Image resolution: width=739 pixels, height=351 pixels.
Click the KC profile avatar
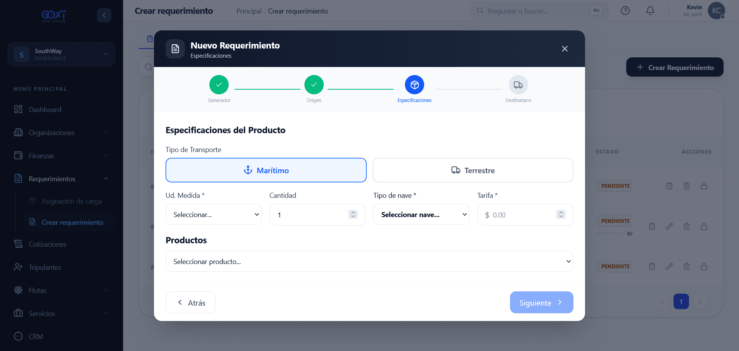click(716, 11)
